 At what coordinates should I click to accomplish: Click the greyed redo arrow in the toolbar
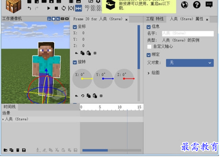click(37, 8)
